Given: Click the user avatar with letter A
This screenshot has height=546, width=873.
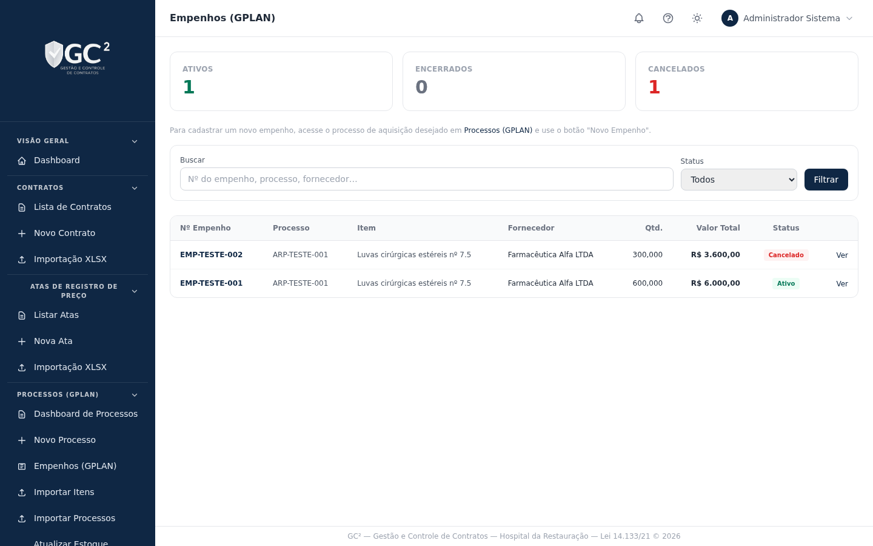Looking at the screenshot, I should [730, 18].
